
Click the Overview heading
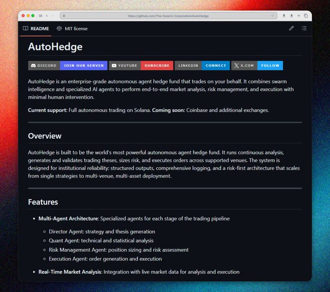pyautogui.click(x=45, y=136)
